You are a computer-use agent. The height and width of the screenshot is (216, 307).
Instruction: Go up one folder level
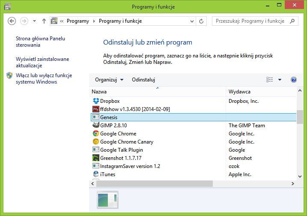[x=44, y=21]
